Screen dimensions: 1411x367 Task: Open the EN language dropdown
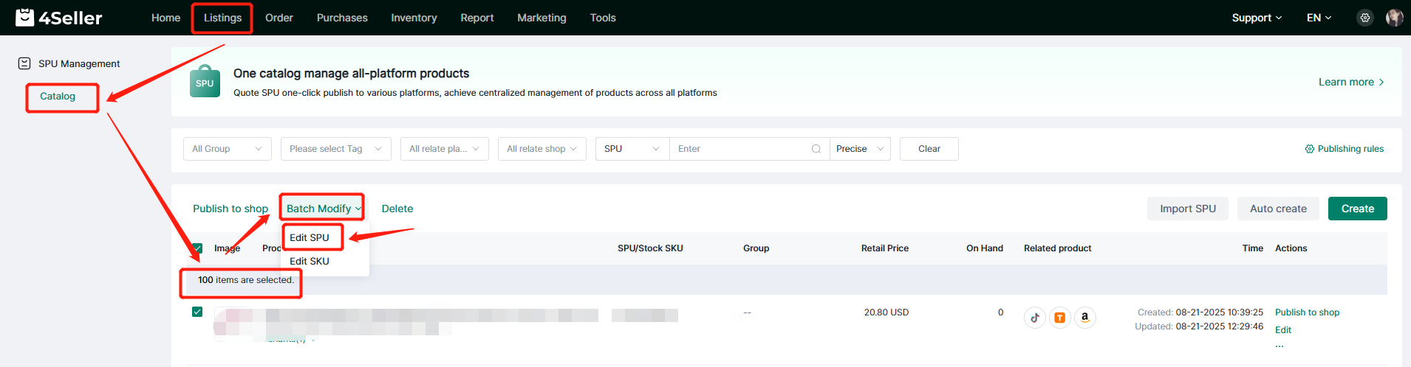coord(1319,18)
